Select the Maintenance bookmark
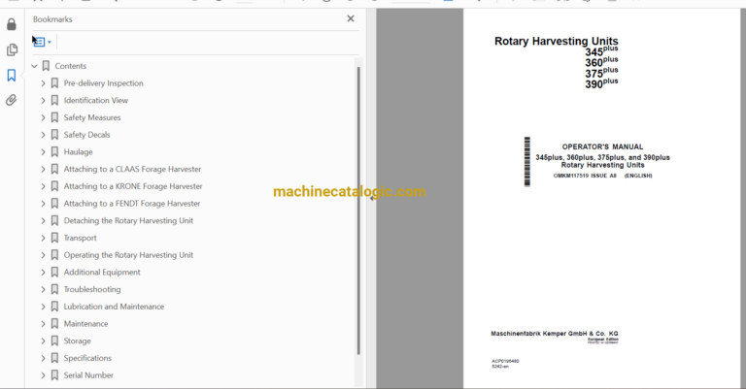Image resolution: width=746 pixels, height=389 pixels. click(x=85, y=324)
